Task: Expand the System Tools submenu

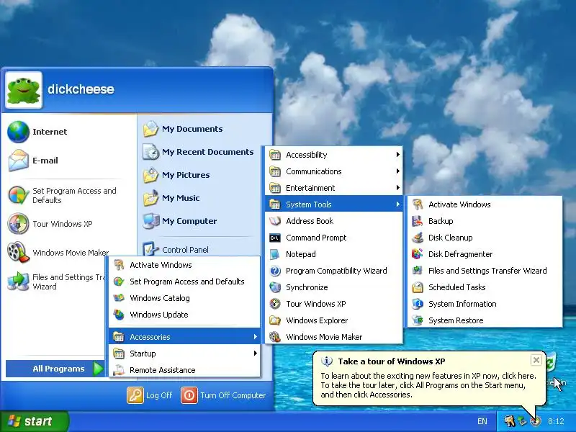Action: click(x=333, y=204)
